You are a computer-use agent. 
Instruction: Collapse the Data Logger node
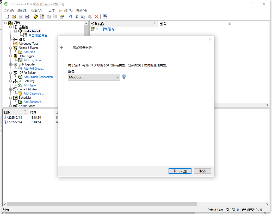tap(11, 56)
